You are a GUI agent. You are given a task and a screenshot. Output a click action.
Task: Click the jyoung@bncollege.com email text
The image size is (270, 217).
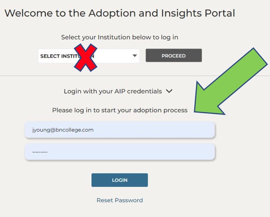point(63,130)
